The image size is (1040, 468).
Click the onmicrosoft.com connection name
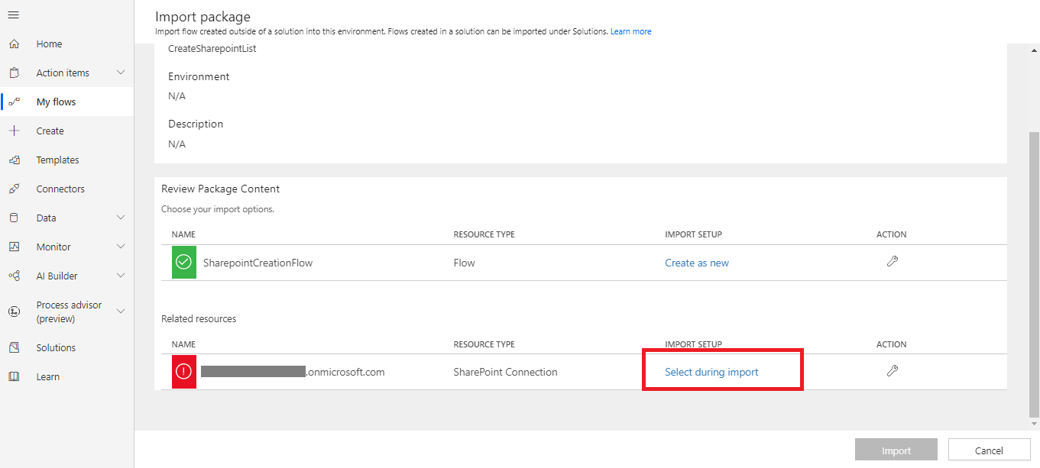[x=293, y=372]
